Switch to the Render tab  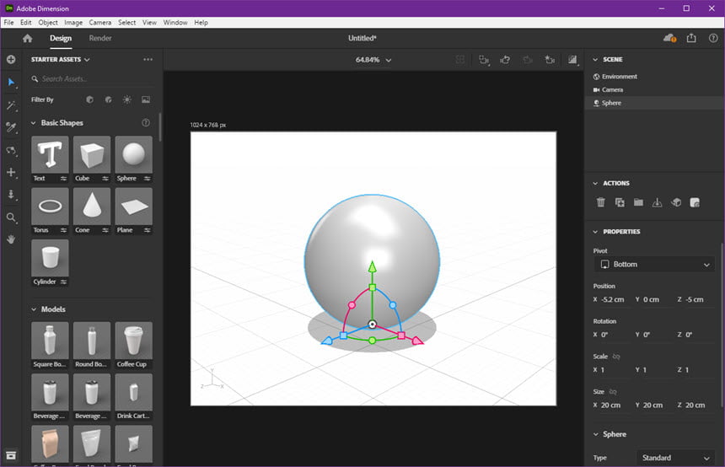tap(100, 39)
